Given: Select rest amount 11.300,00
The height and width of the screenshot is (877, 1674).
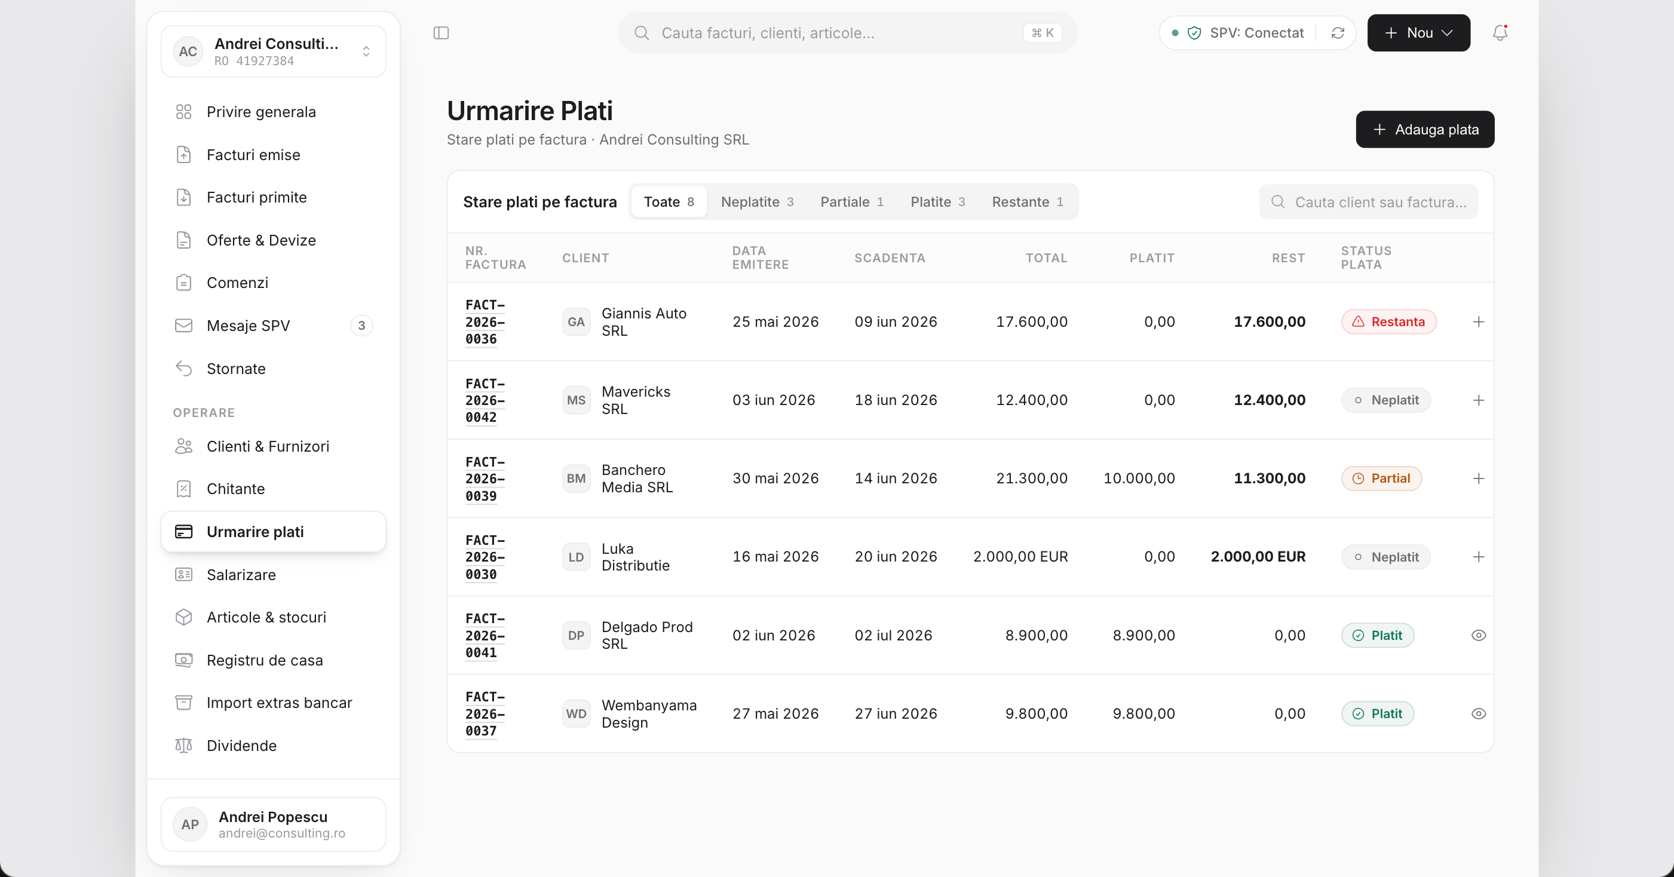Looking at the screenshot, I should [1269, 478].
